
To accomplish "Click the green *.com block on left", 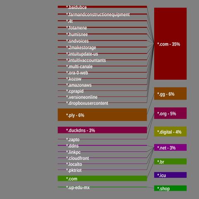I will click(102, 178).
